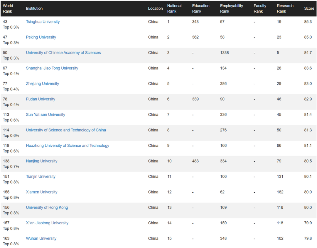The height and width of the screenshot is (248, 317).
Task: Open the University of Hong Kong link
Action: point(47,208)
